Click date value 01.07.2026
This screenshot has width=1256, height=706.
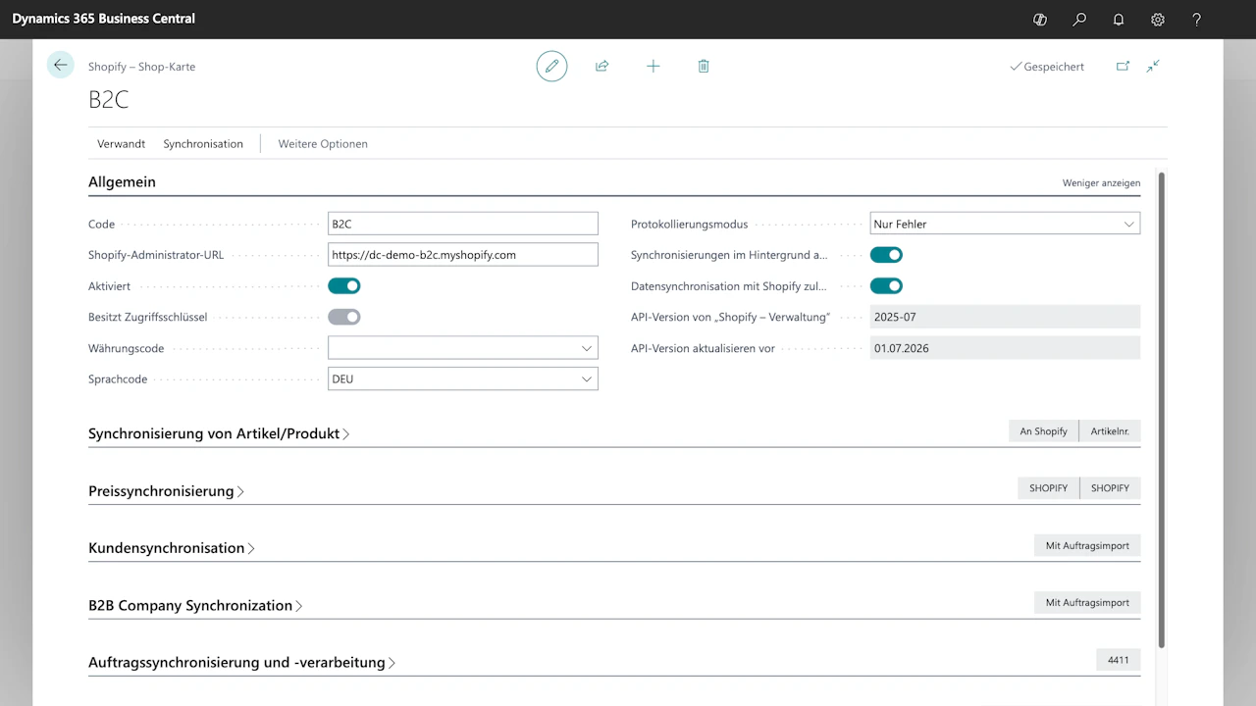pos(1005,348)
